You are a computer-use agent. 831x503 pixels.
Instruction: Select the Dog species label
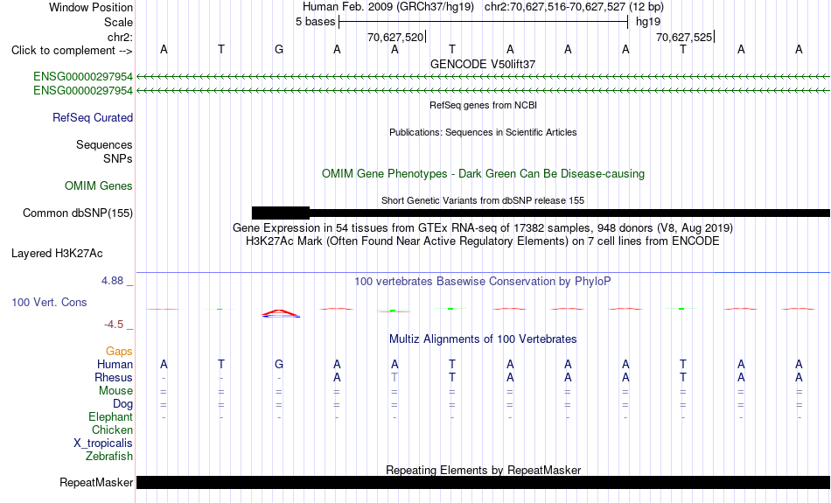122,404
